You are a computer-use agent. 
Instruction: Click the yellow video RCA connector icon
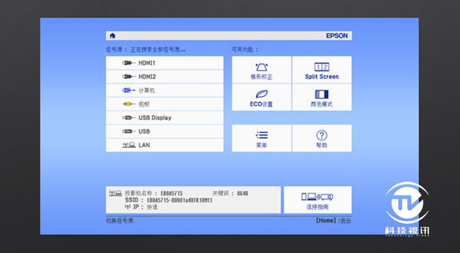129,104
